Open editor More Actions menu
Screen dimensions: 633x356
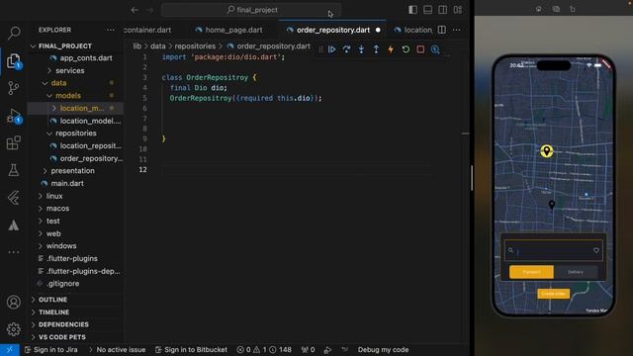(x=457, y=30)
